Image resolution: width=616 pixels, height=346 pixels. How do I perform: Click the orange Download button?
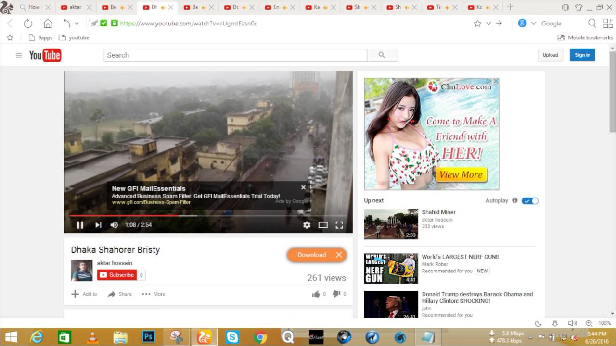tap(311, 255)
